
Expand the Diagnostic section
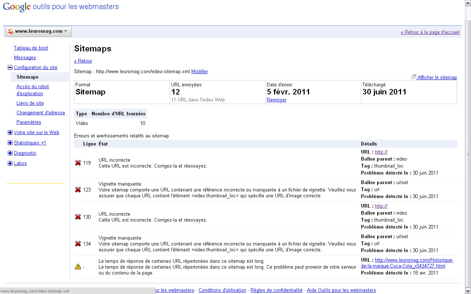(x=10, y=153)
